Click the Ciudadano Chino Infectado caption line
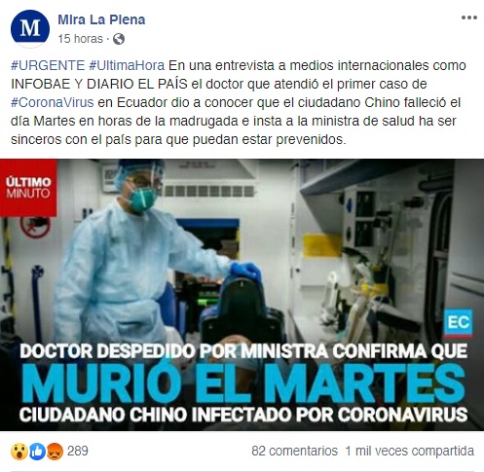 pos(243,415)
